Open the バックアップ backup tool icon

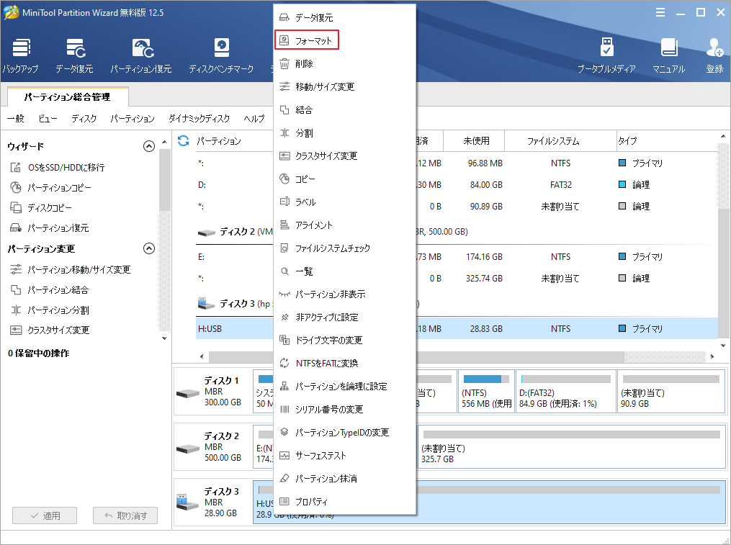[21, 56]
